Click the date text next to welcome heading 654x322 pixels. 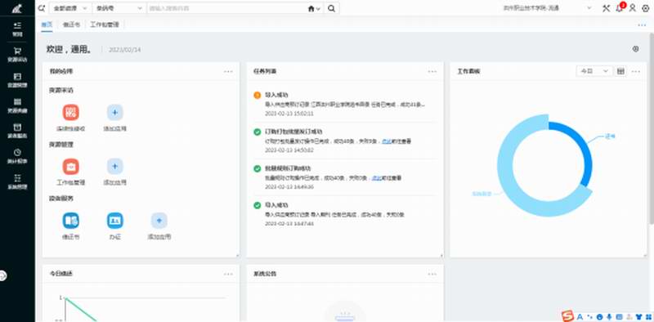(125, 50)
